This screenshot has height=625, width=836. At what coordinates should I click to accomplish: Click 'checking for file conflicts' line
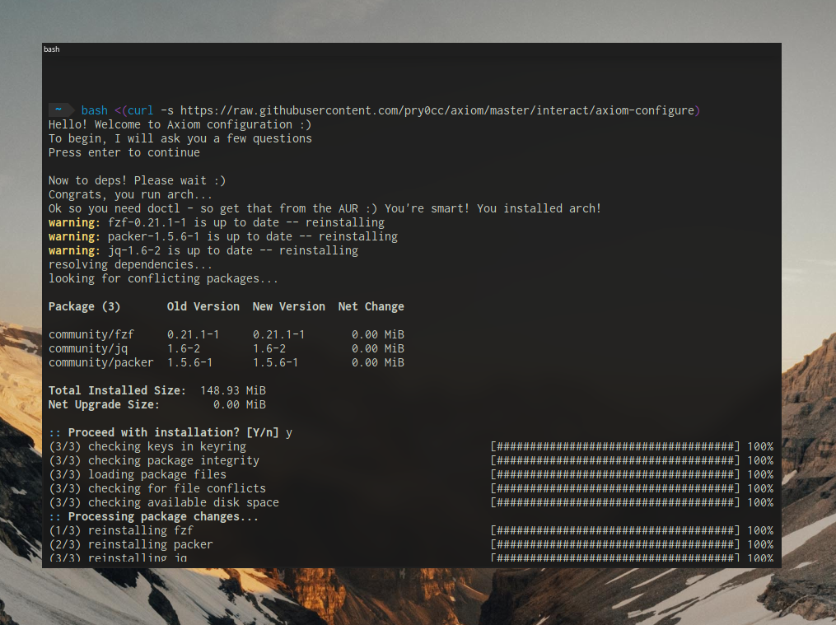pyautogui.click(x=156, y=488)
